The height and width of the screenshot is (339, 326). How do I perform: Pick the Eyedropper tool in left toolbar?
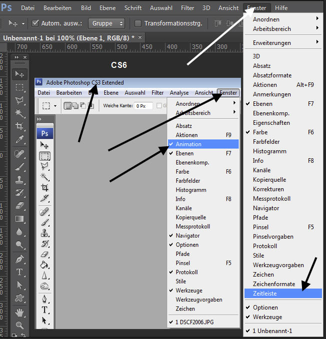[x=19, y=139]
